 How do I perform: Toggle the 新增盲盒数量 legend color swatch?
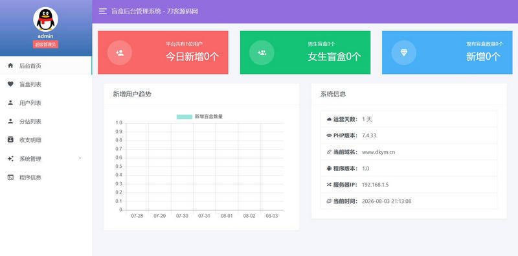tap(185, 117)
